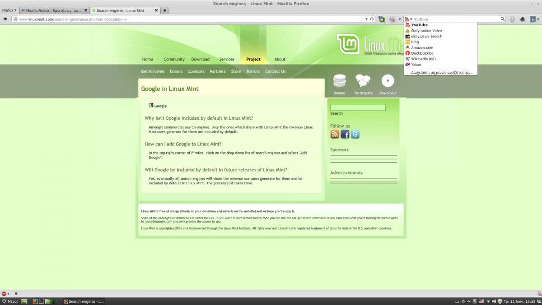Go to the Home page icon

[523, 19]
